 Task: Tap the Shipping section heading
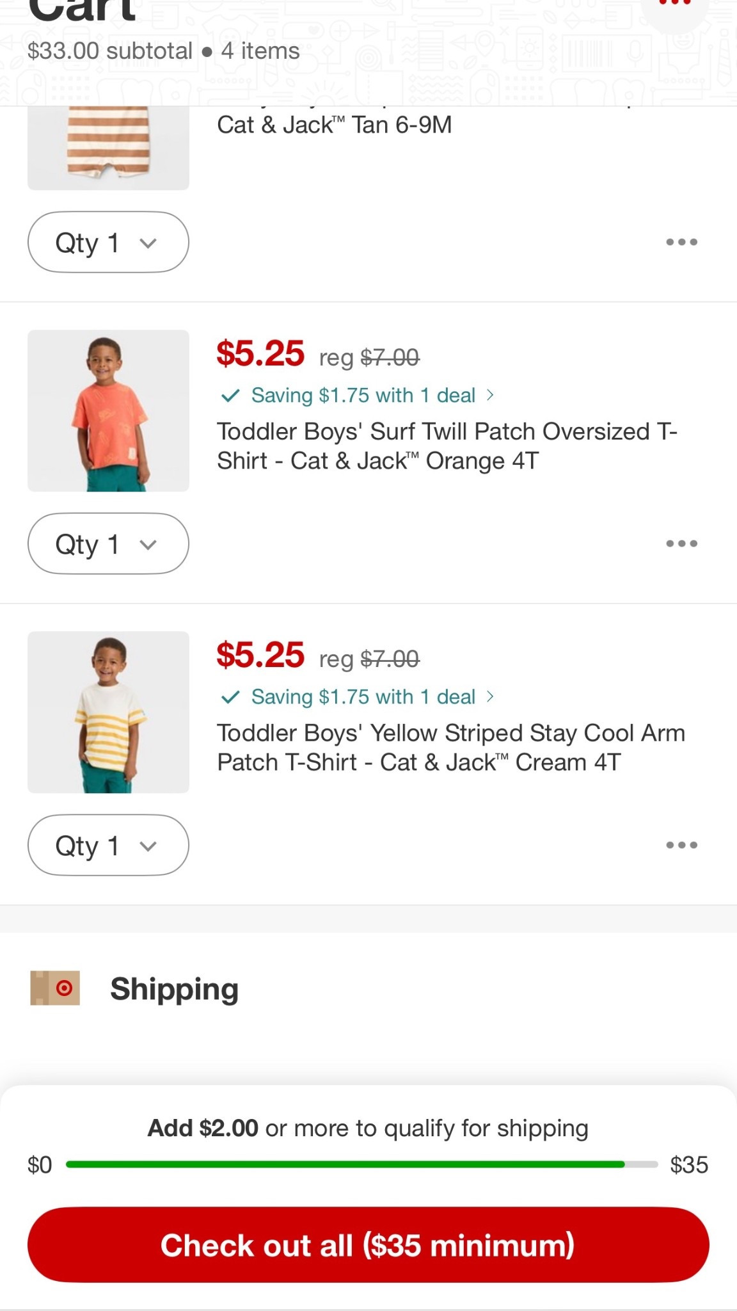pyautogui.click(x=174, y=989)
